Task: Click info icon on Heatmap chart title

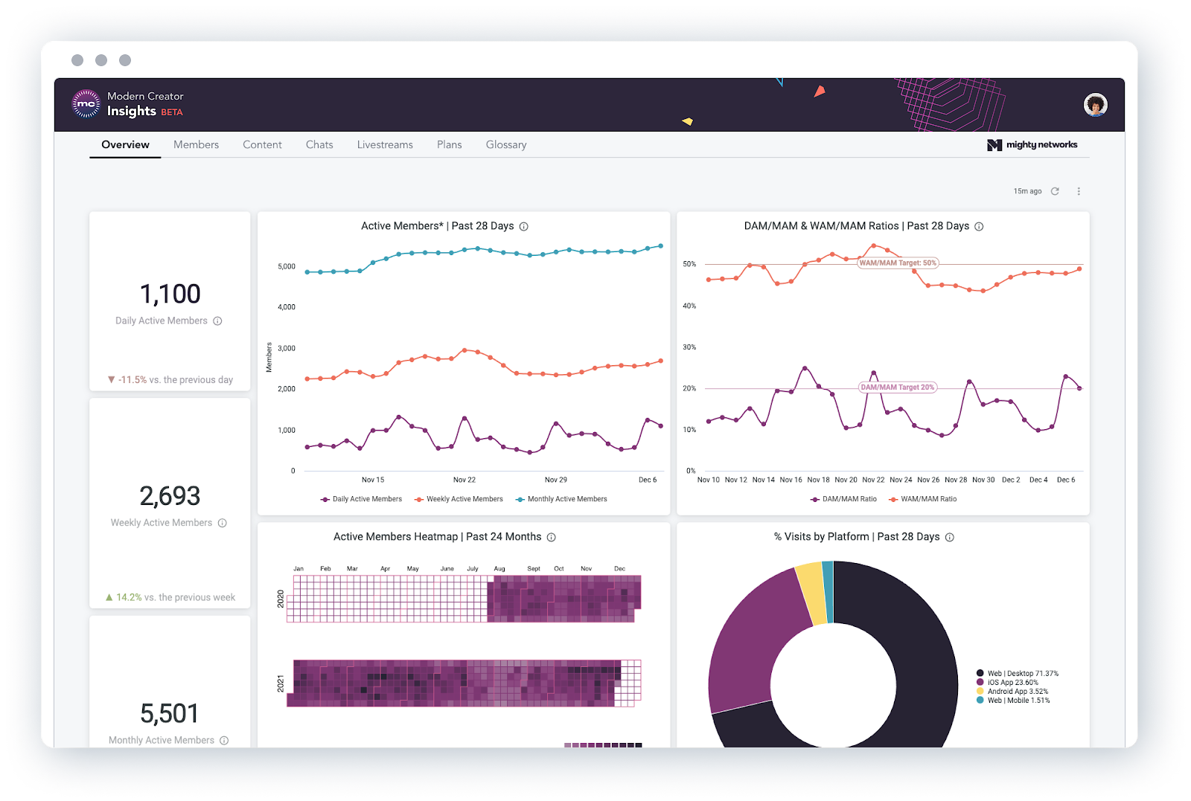Action: pyautogui.click(x=552, y=537)
